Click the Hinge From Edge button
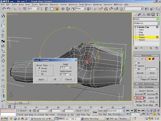The height and width of the screenshot is (121, 161). (145, 105)
